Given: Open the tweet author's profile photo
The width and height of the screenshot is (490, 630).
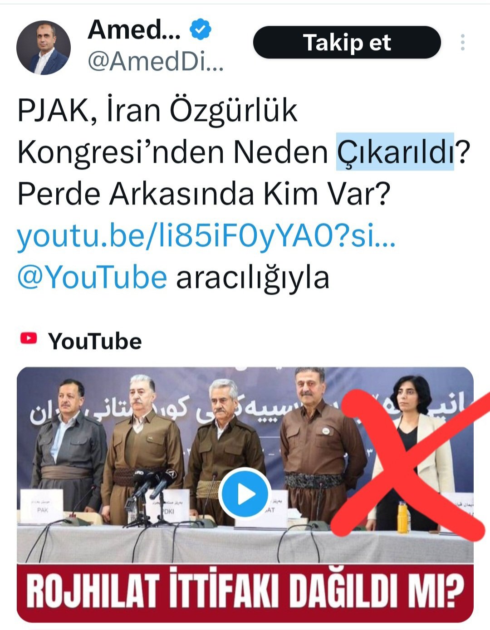Looking at the screenshot, I should click(x=44, y=47).
